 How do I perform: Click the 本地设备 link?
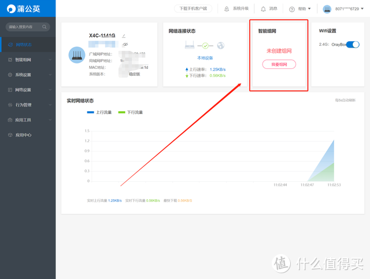(x=205, y=58)
